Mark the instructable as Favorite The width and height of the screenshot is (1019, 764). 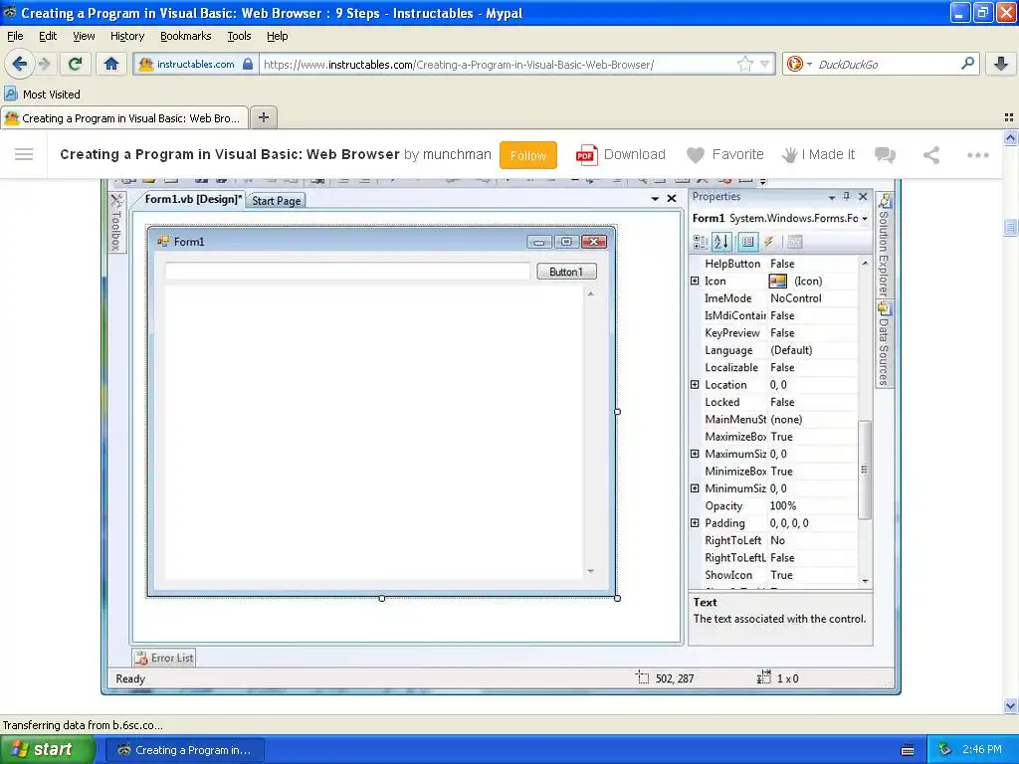coord(725,154)
